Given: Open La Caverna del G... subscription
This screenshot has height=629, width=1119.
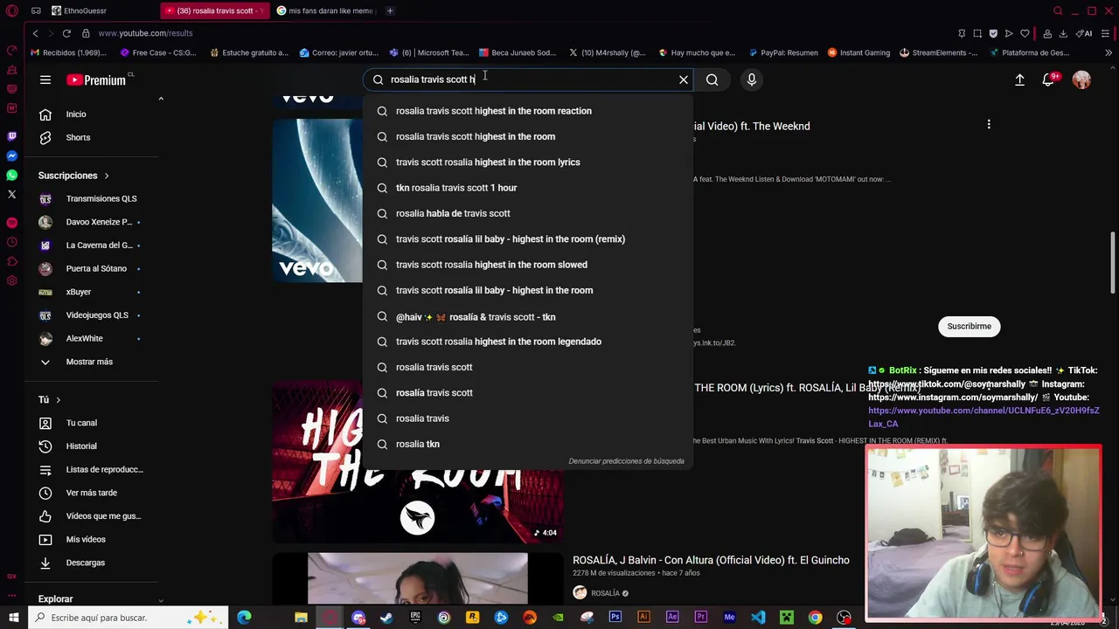Looking at the screenshot, I should 99,245.
